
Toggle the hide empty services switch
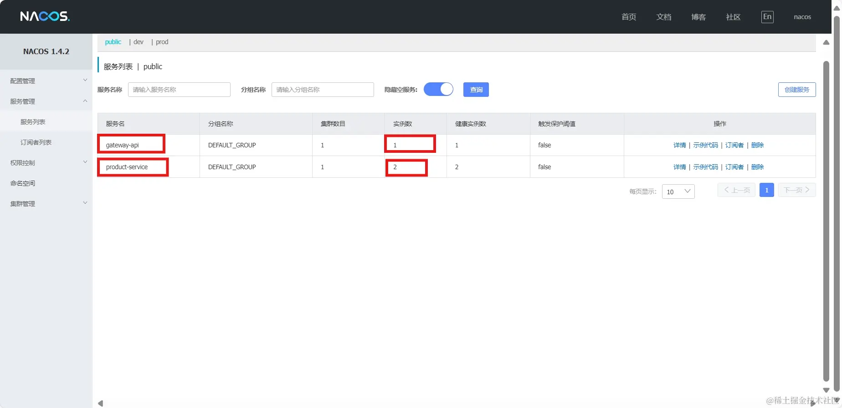click(438, 89)
